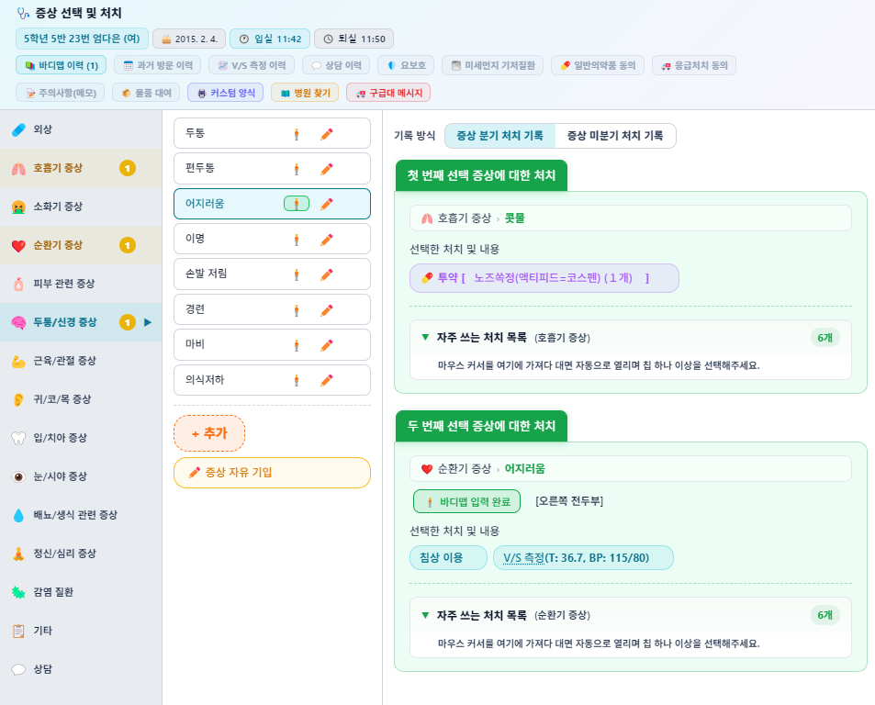Click the 입실 11:42 time chip

point(270,39)
